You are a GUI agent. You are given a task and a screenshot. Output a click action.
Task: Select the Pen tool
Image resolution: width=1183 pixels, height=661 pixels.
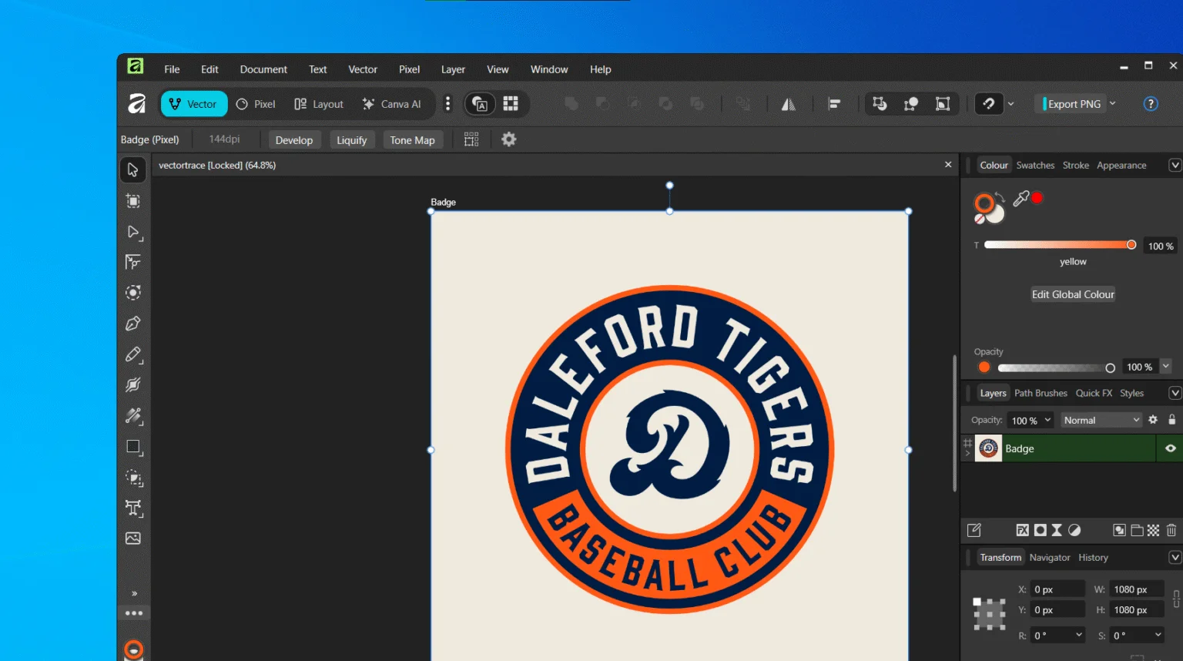coord(132,324)
